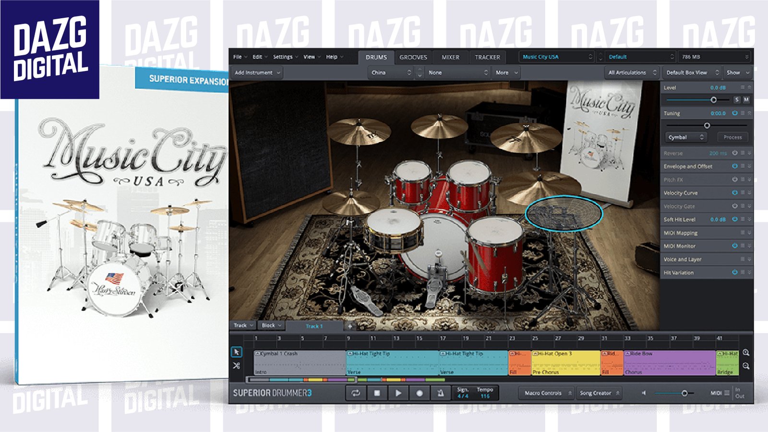Open the Envelope and Offset menu icon

pos(743,166)
